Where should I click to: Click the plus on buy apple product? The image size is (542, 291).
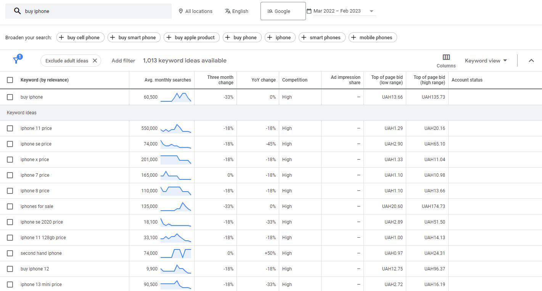(x=169, y=37)
